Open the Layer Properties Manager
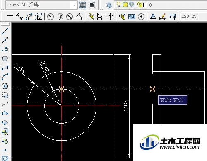This screenshot has width=207, height=161. pyautogui.click(x=109, y=5)
